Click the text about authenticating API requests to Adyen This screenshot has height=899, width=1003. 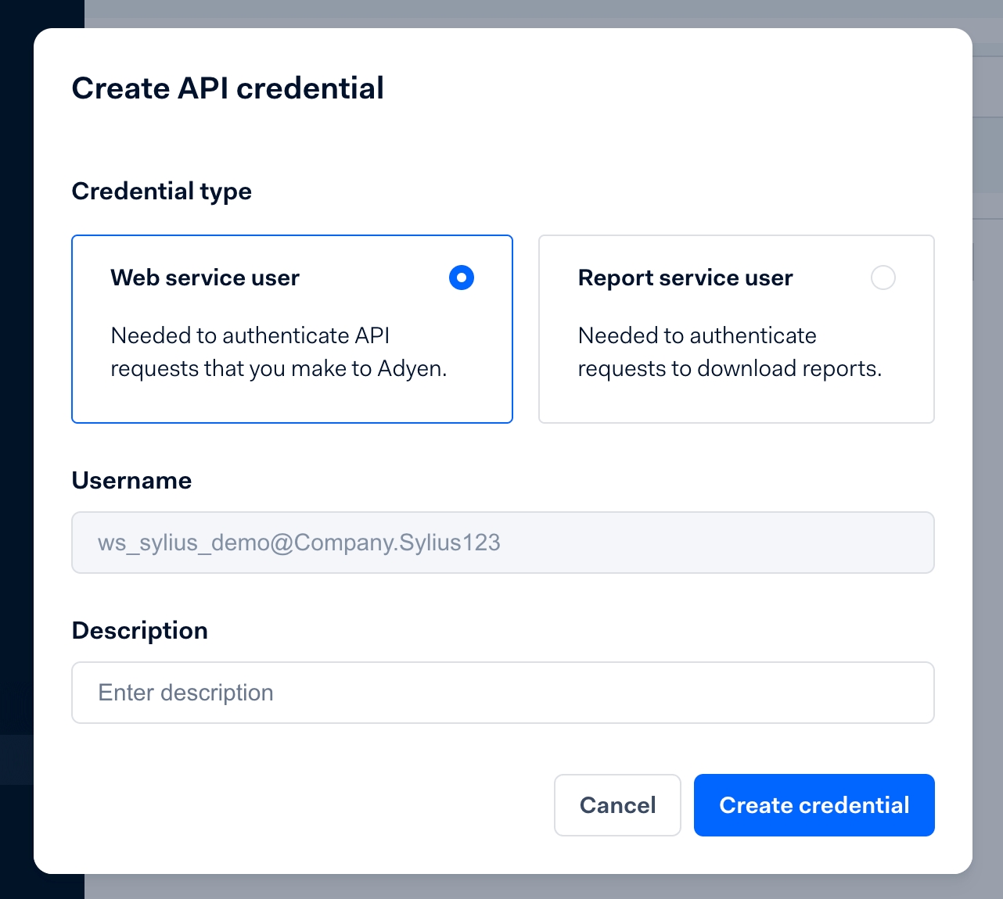point(279,352)
